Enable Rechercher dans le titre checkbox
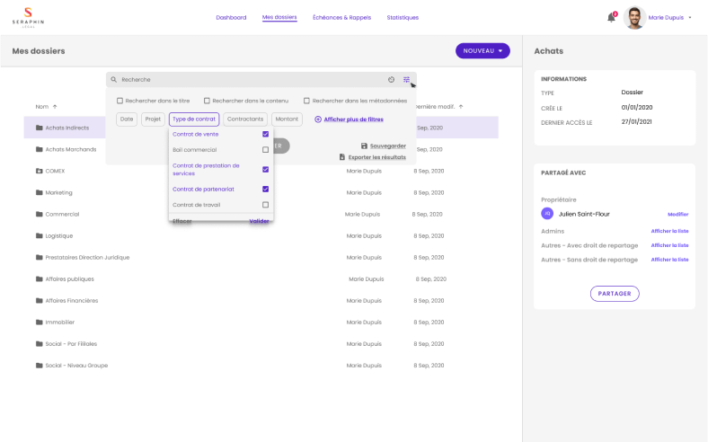Image resolution: width=708 pixels, height=442 pixels. point(120,101)
